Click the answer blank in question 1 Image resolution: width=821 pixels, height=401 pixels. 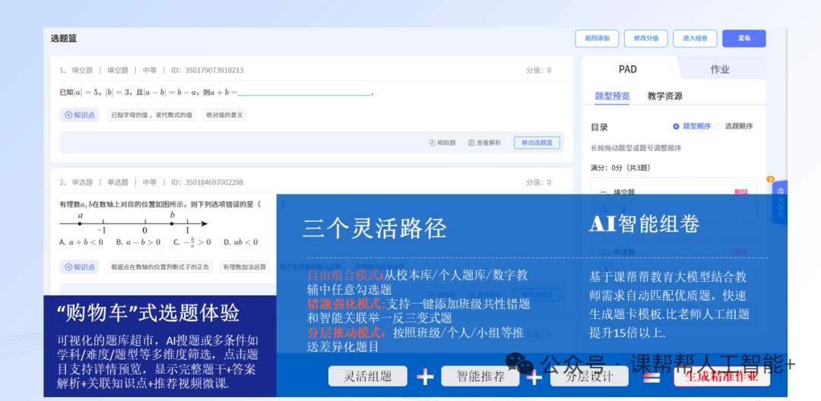click(x=304, y=93)
